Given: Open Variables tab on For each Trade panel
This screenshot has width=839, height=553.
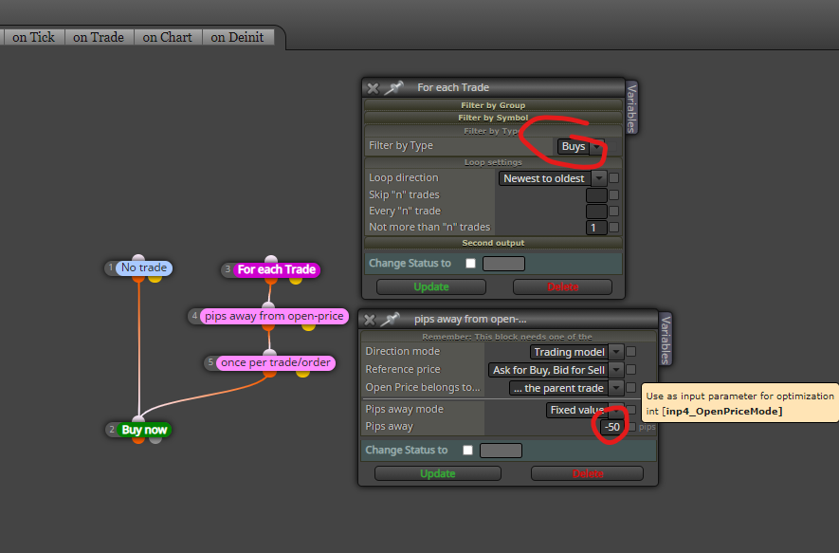Looking at the screenshot, I should pos(631,108).
